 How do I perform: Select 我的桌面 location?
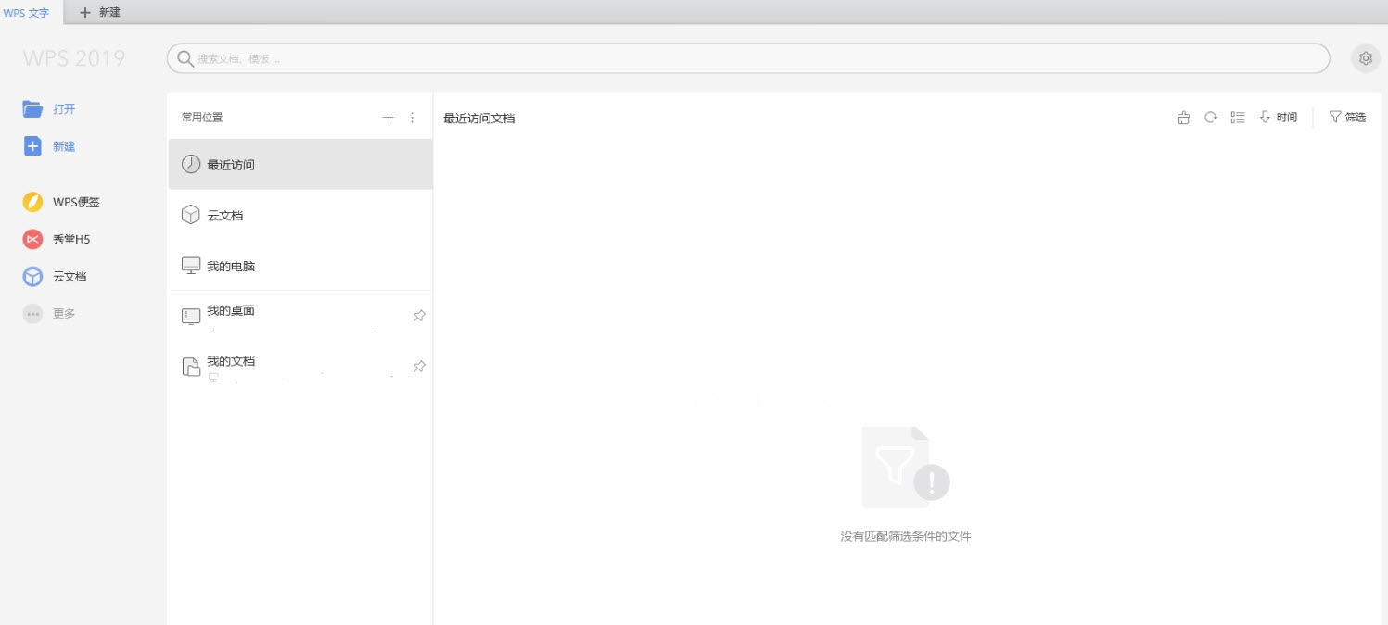tap(300, 316)
